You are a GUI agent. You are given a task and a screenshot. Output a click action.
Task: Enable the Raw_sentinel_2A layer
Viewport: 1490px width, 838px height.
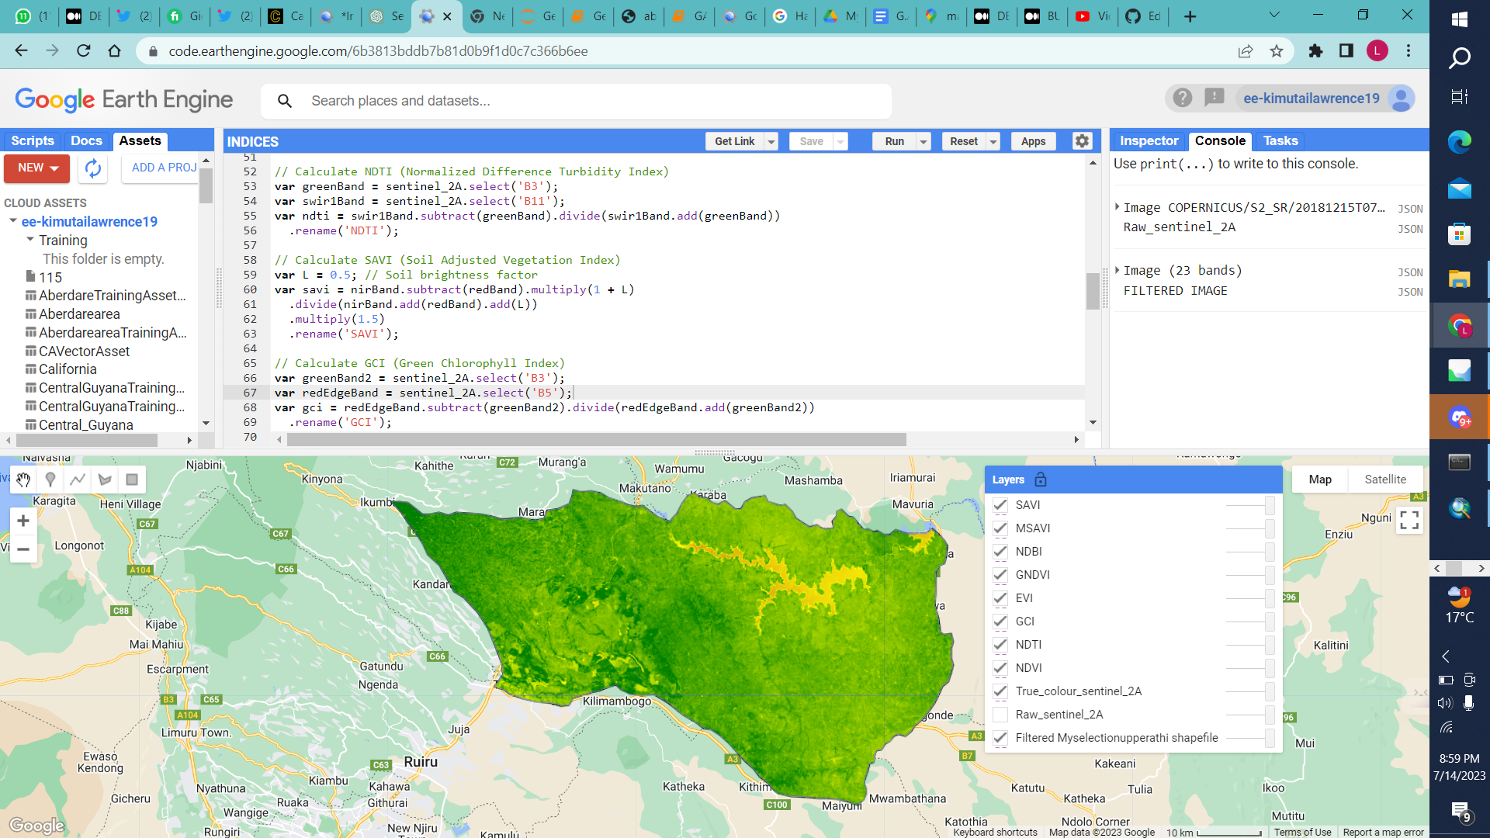click(x=1000, y=715)
